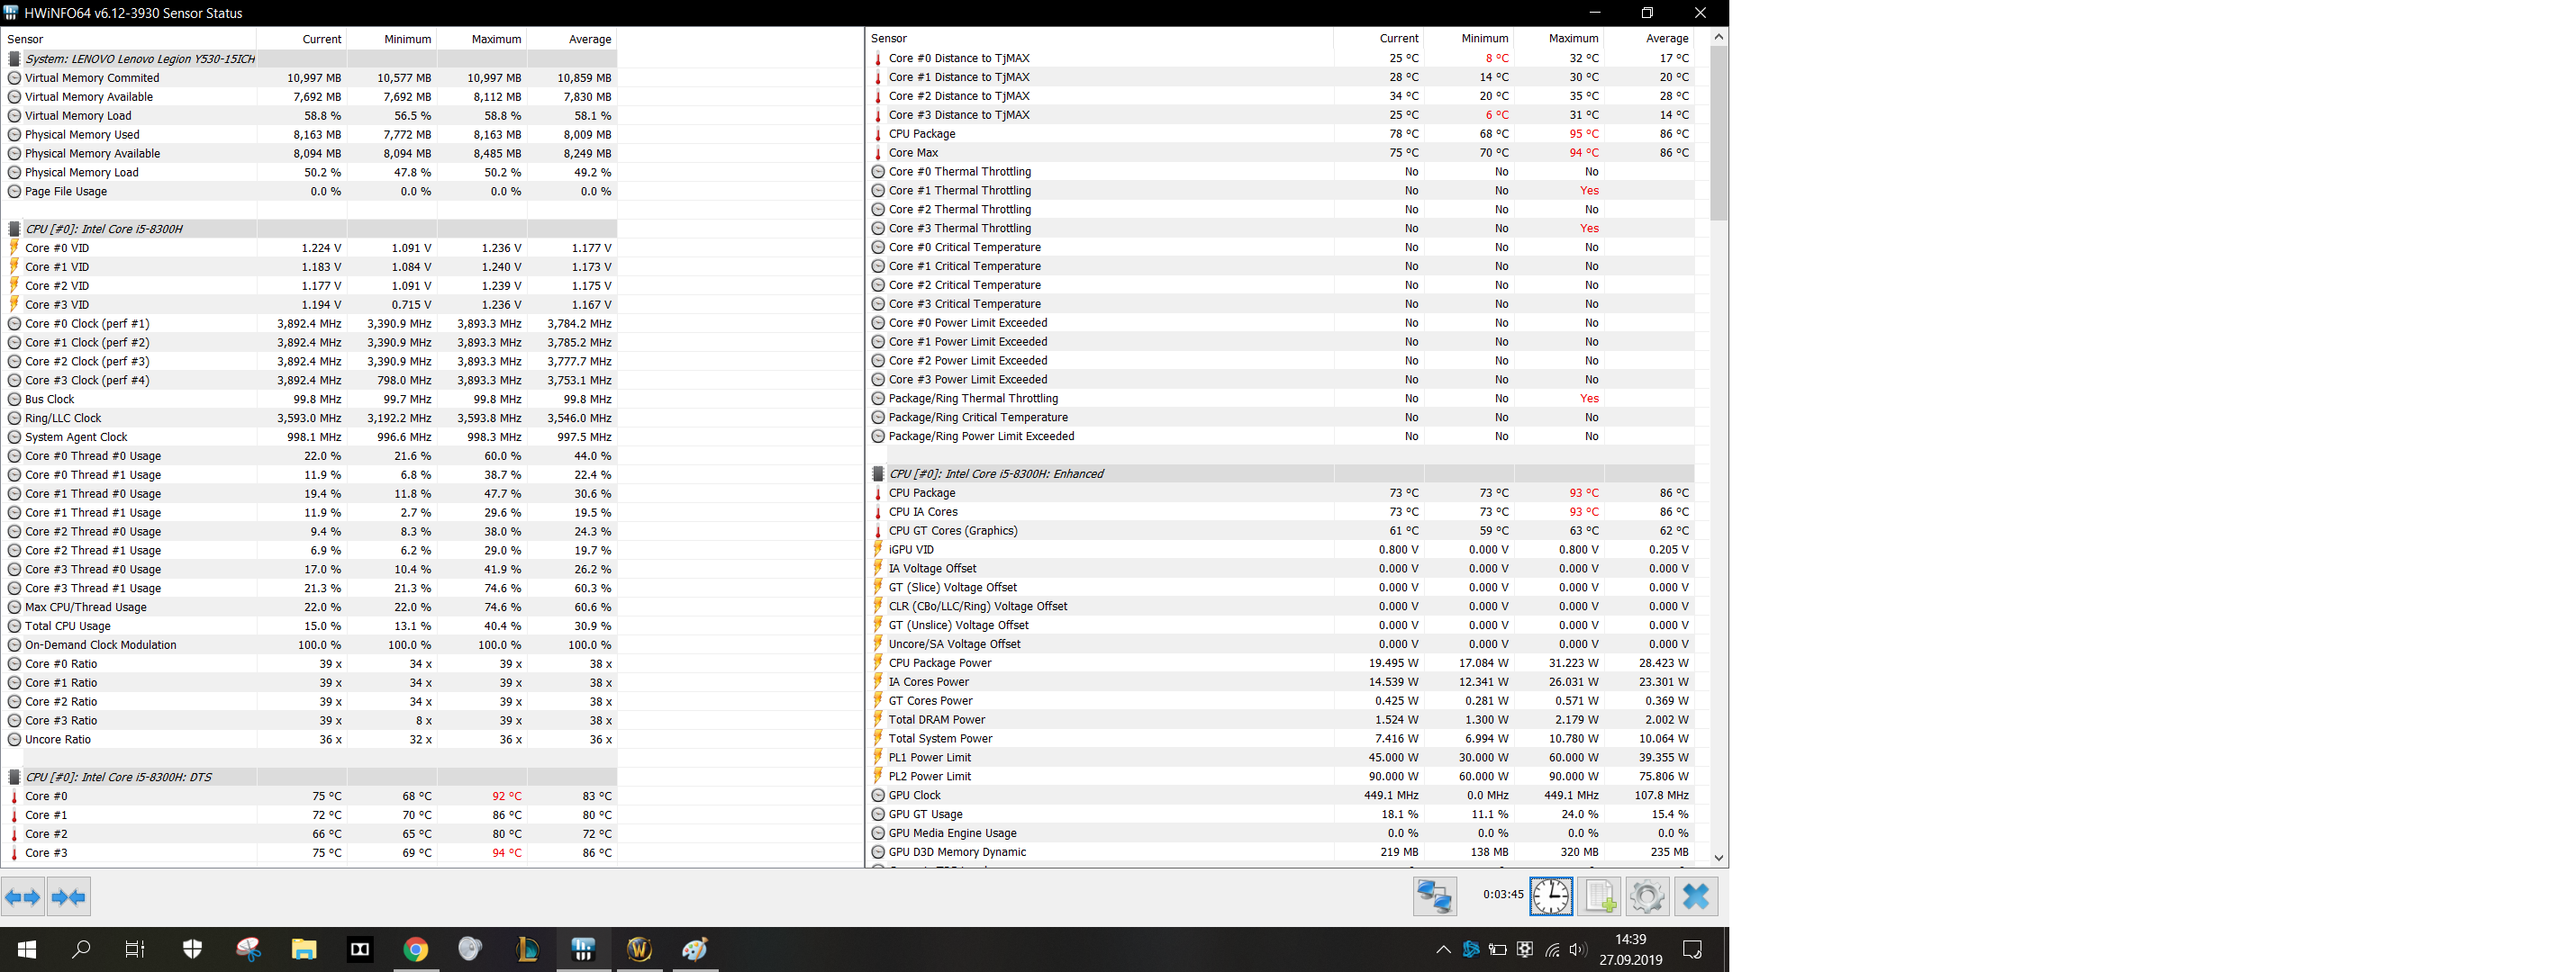Select On-Demand Clock Modulation row
This screenshot has height=972, width=2576.
pos(311,645)
